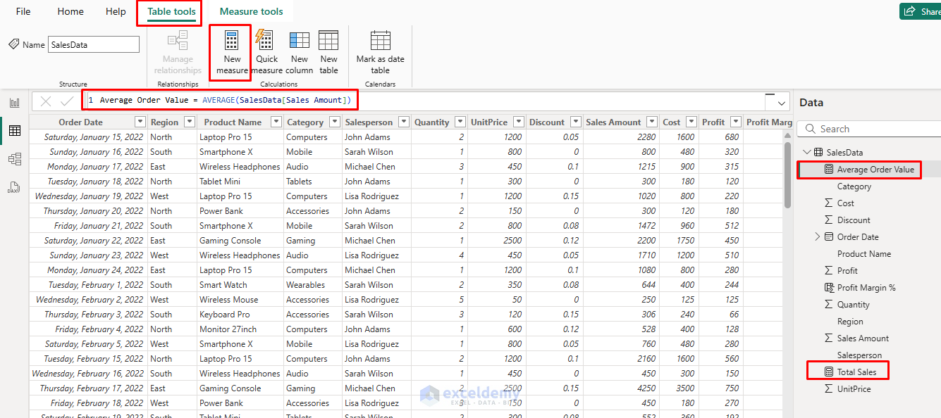This screenshot has width=941, height=418.
Task: Click the New column icon
Action: tap(300, 39)
